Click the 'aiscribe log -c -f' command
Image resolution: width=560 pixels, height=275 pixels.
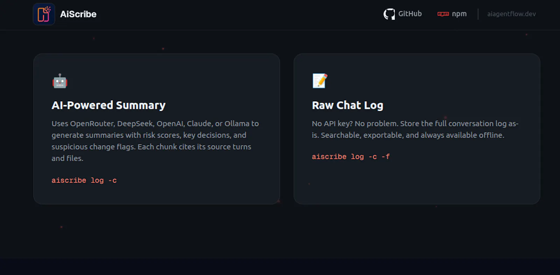tap(351, 157)
